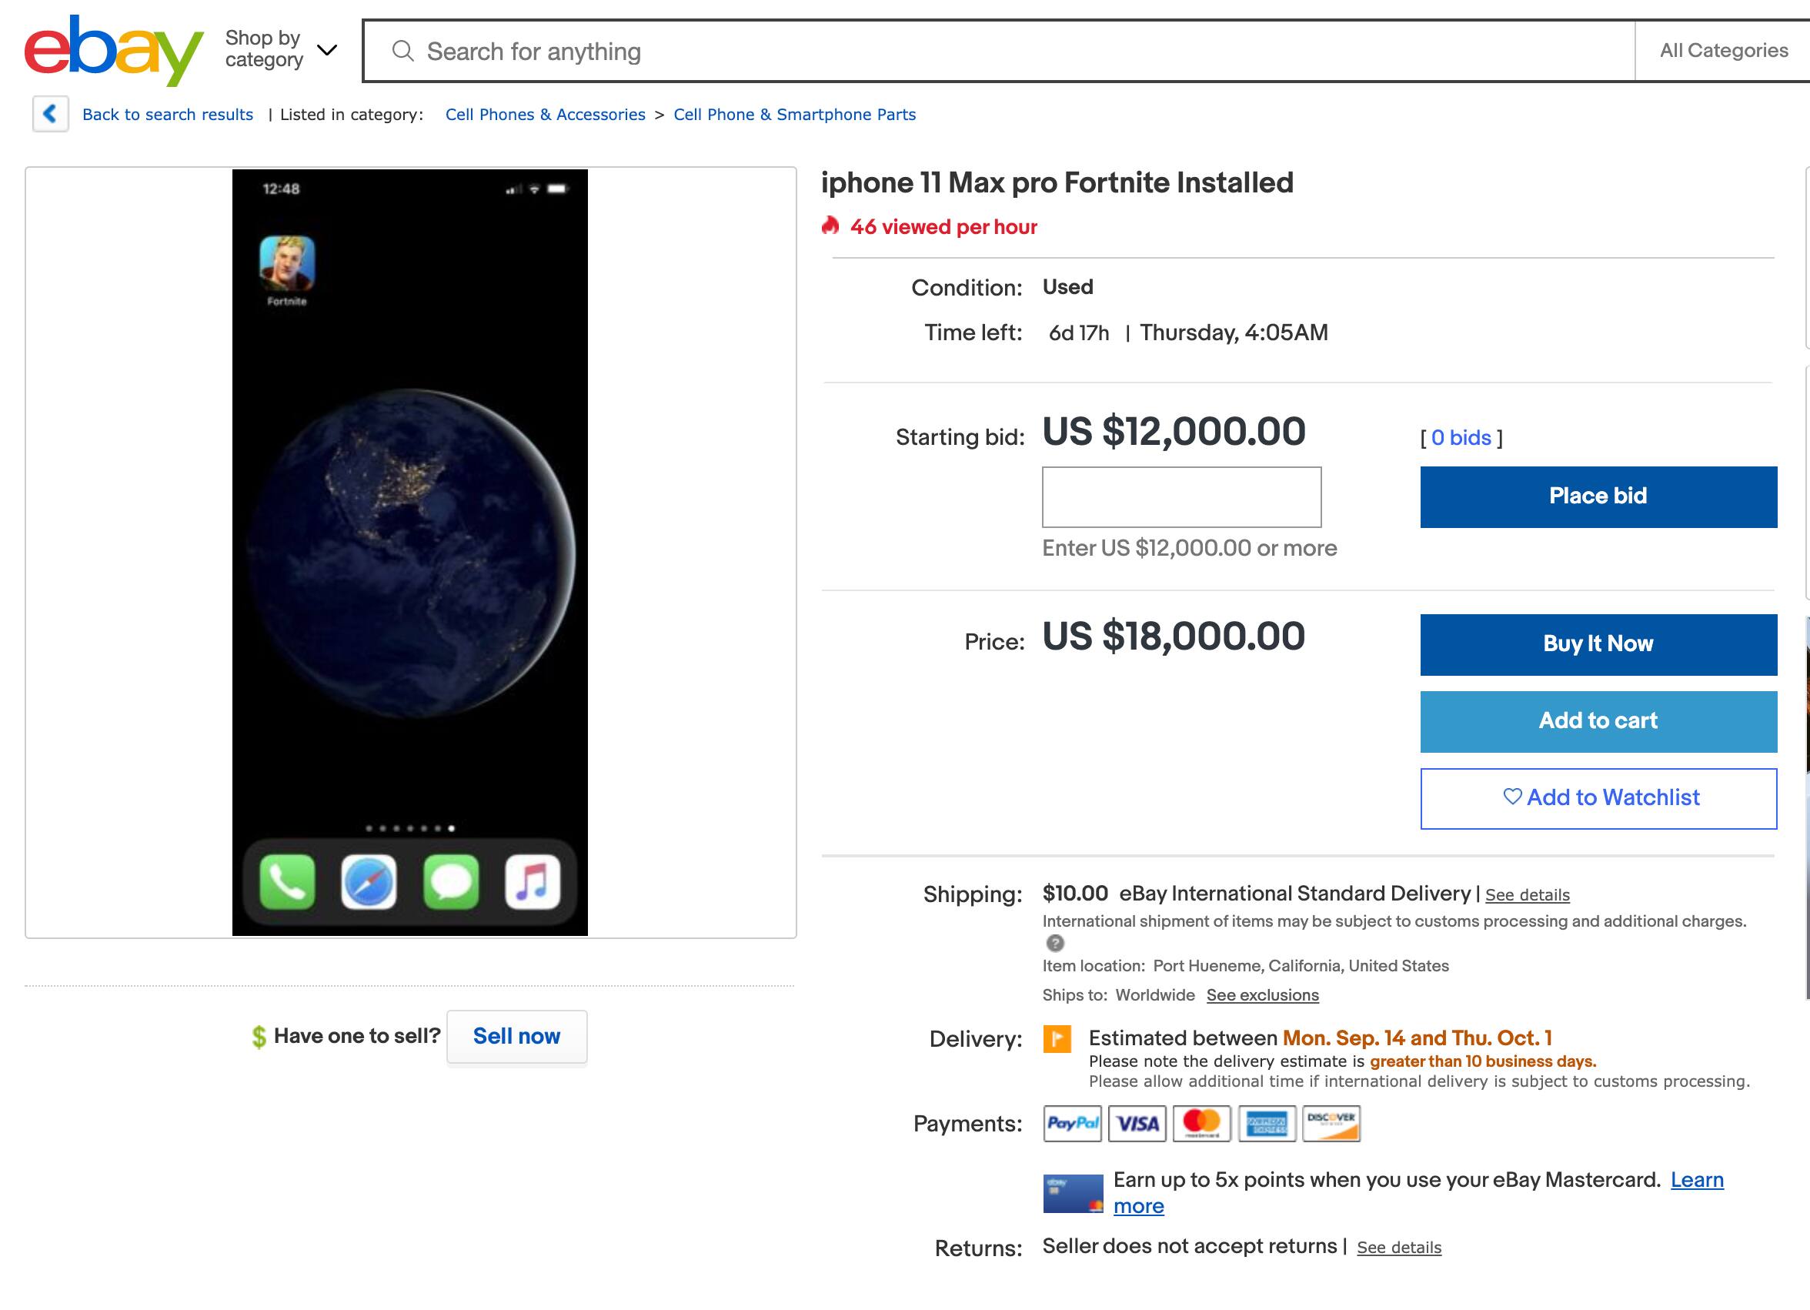Click the shipping help question mark icon

(x=1055, y=944)
